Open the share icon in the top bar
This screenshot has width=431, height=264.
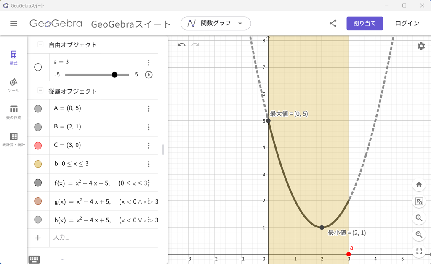click(333, 23)
